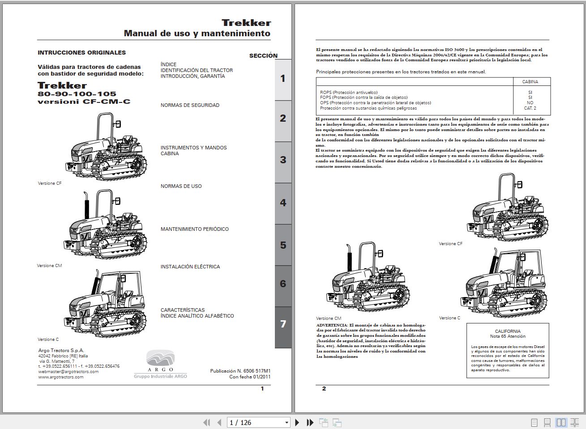Go to the next page
This screenshot has height=429, width=586.
pyautogui.click(x=297, y=422)
